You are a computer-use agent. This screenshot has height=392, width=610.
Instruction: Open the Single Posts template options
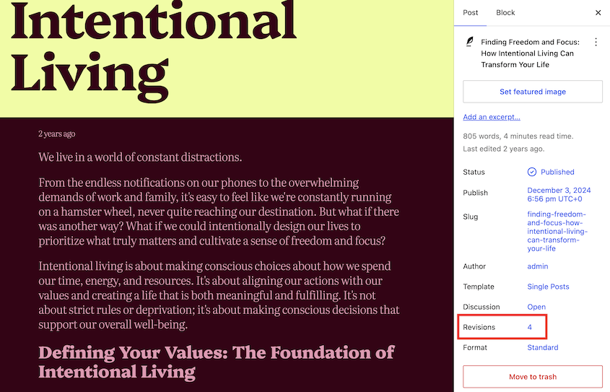548,287
